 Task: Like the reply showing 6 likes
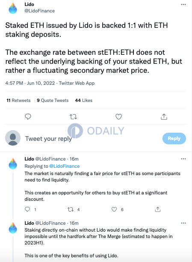[114, 209]
